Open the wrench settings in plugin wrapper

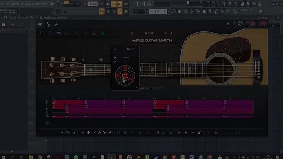[56, 24]
